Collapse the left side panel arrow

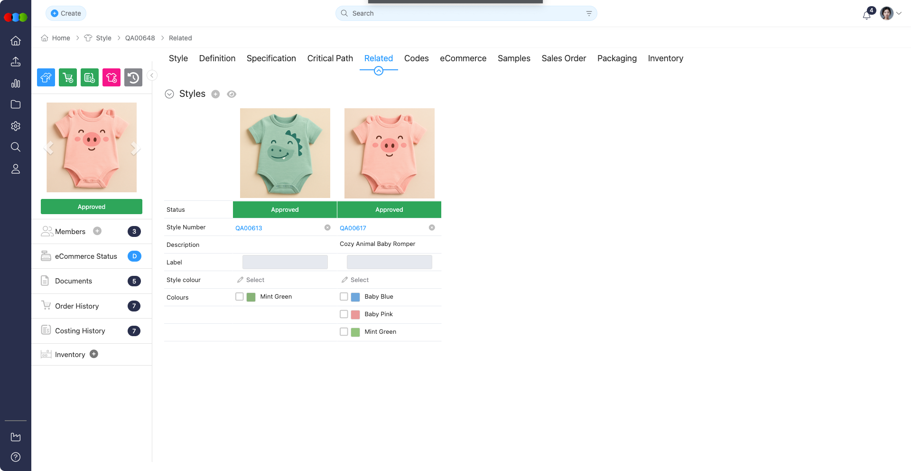(x=152, y=75)
